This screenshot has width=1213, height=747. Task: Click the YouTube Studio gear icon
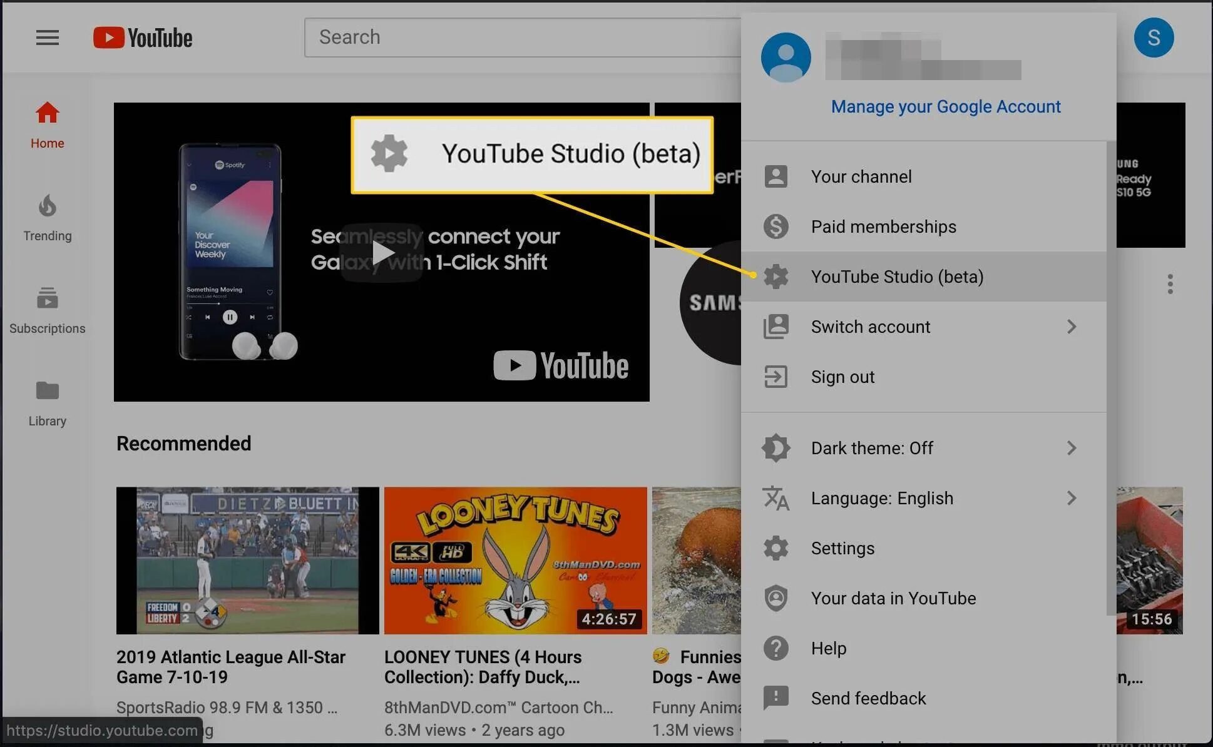coord(776,277)
